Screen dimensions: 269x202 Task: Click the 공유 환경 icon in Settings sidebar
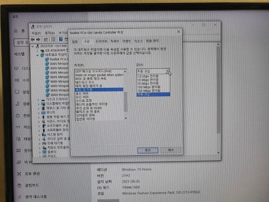click(x=19, y=174)
